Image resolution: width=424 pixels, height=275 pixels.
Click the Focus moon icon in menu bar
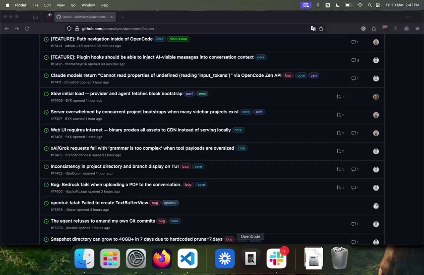pyautogui.click(x=337, y=5)
